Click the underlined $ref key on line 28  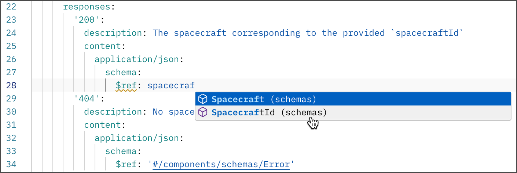pyautogui.click(x=126, y=86)
